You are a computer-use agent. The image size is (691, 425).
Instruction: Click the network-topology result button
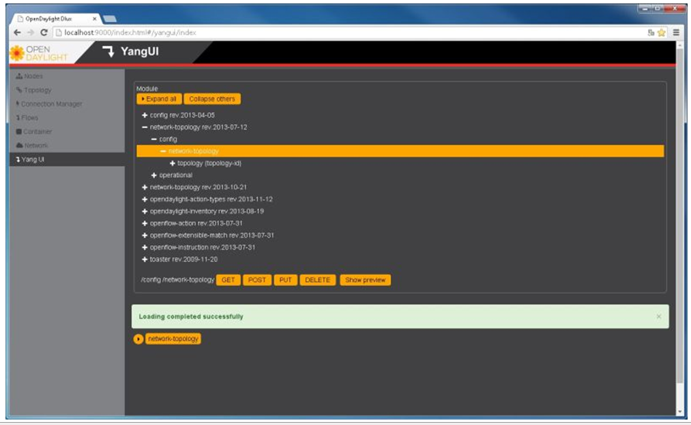coord(173,338)
